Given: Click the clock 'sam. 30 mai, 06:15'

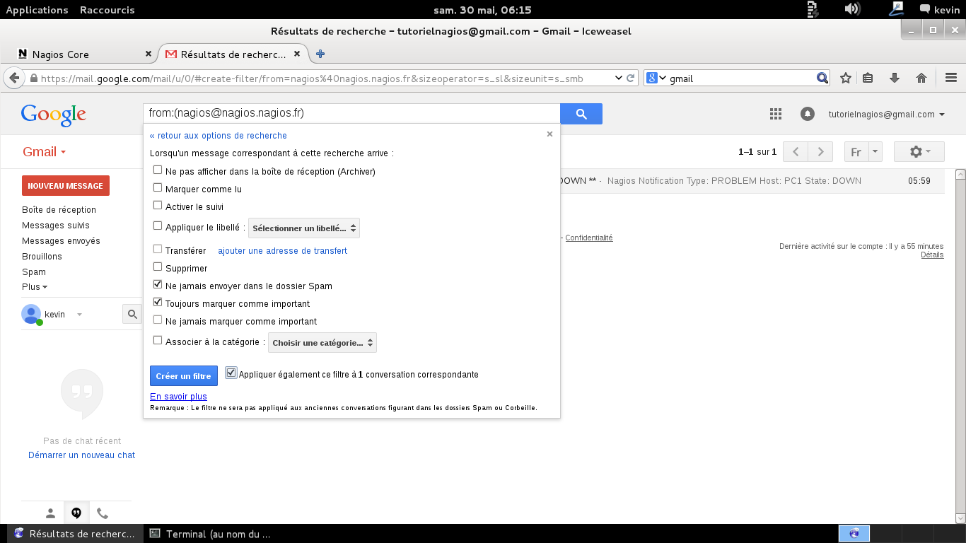Looking at the screenshot, I should click(x=482, y=10).
